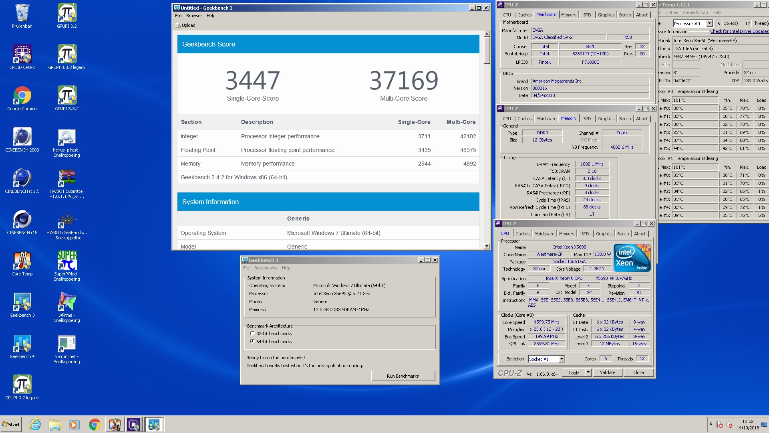The height and width of the screenshot is (433, 769).
Task: Open the wPrime shortcut icon
Action: 67,308
